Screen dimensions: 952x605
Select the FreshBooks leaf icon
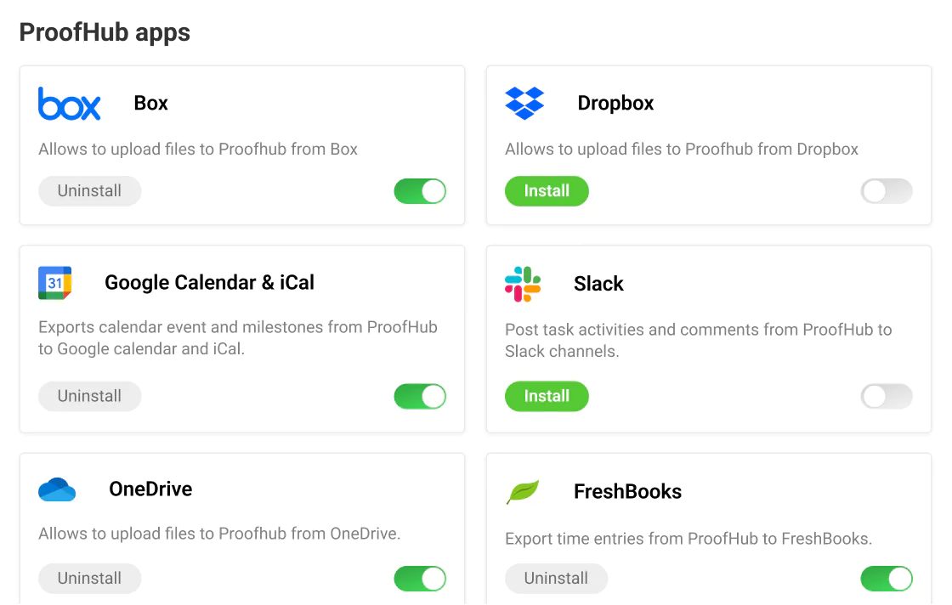[523, 490]
